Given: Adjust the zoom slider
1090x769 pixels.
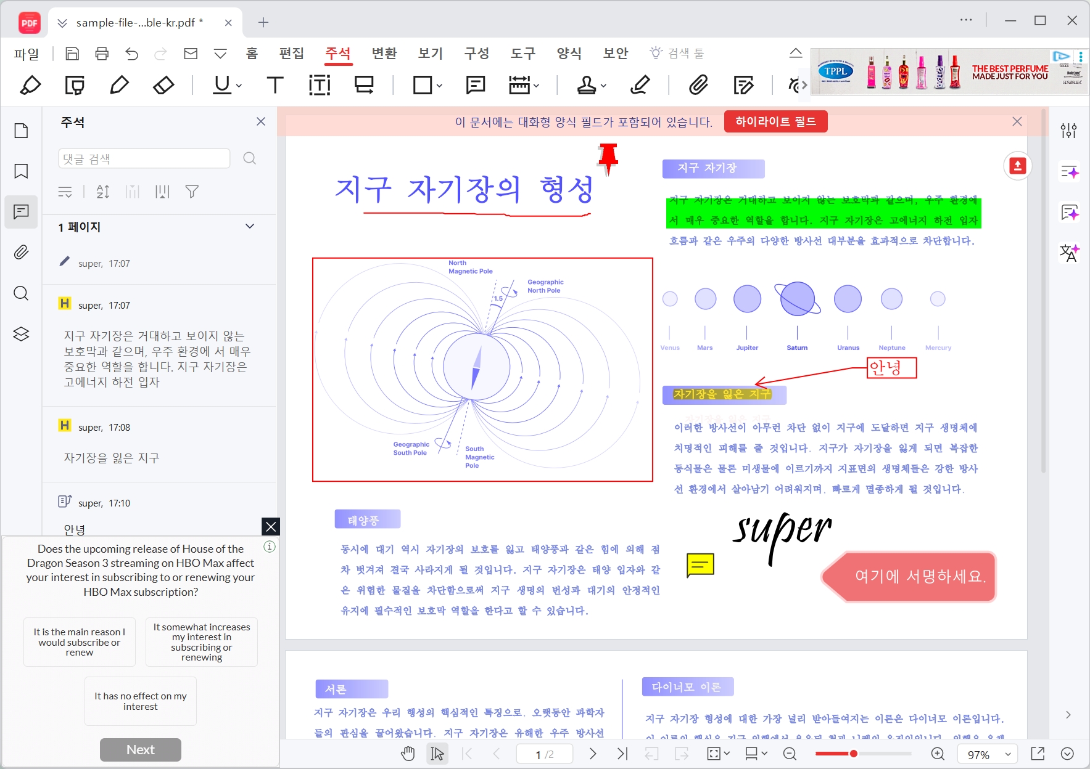Looking at the screenshot, I should (854, 754).
